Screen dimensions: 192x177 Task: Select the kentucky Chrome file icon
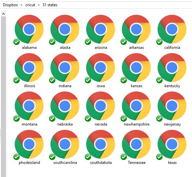point(172,68)
